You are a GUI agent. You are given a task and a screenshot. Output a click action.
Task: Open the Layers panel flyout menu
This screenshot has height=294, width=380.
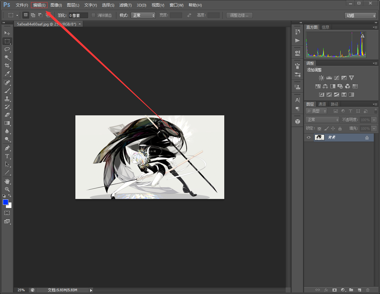375,104
